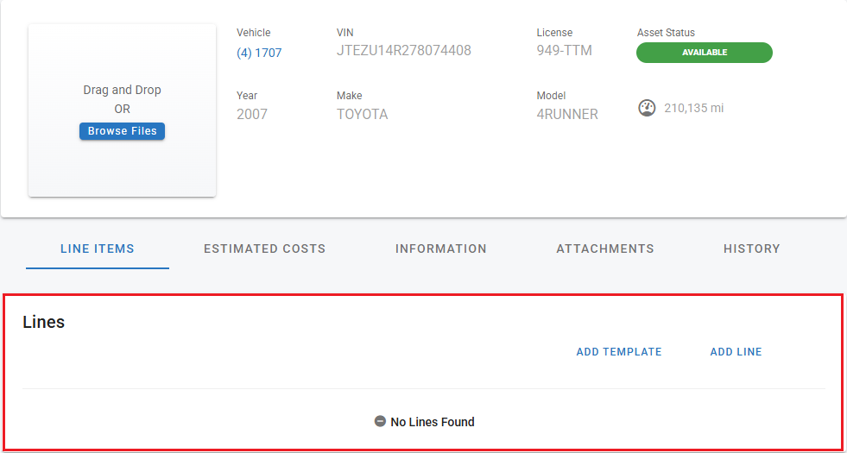Click the year value 2007

click(x=252, y=114)
